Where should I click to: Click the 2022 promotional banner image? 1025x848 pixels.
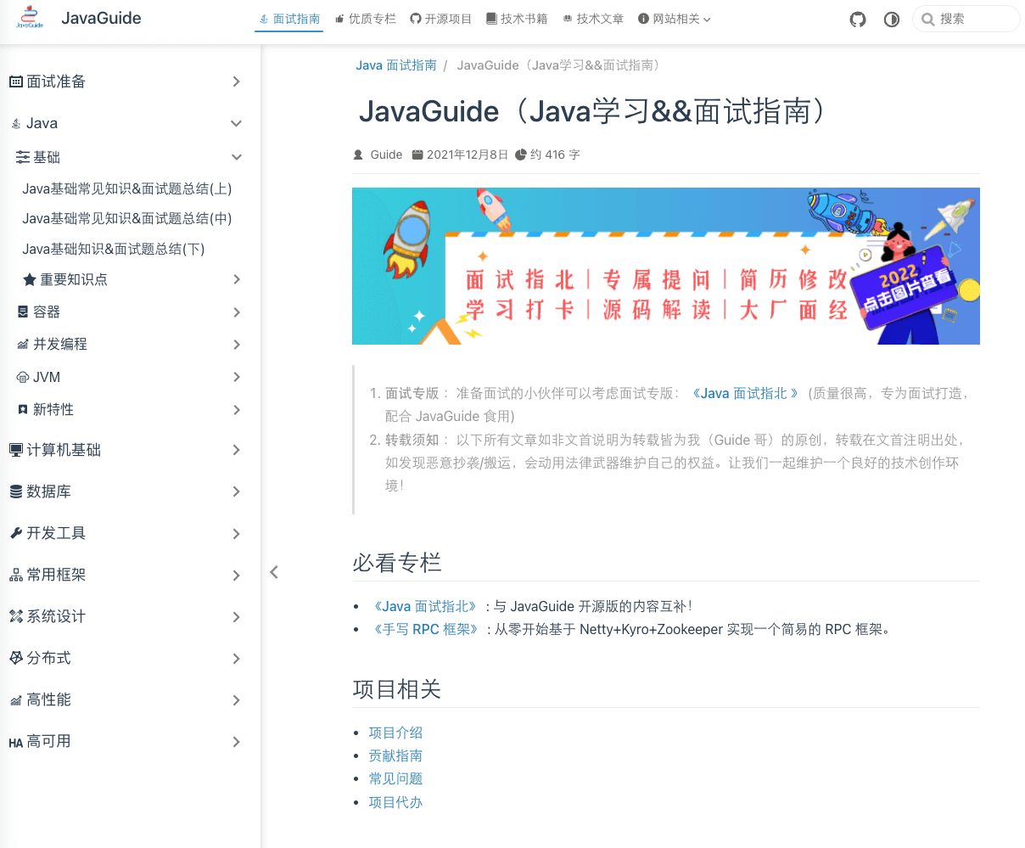[x=666, y=266]
